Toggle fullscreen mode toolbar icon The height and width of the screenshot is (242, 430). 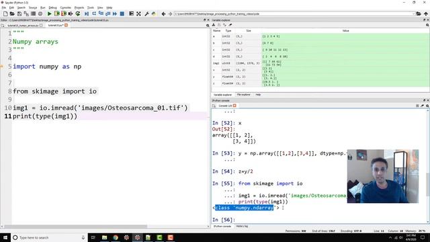(139, 13)
